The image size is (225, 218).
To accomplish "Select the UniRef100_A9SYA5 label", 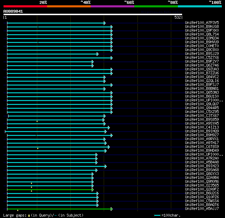I will [x=202, y=124].
